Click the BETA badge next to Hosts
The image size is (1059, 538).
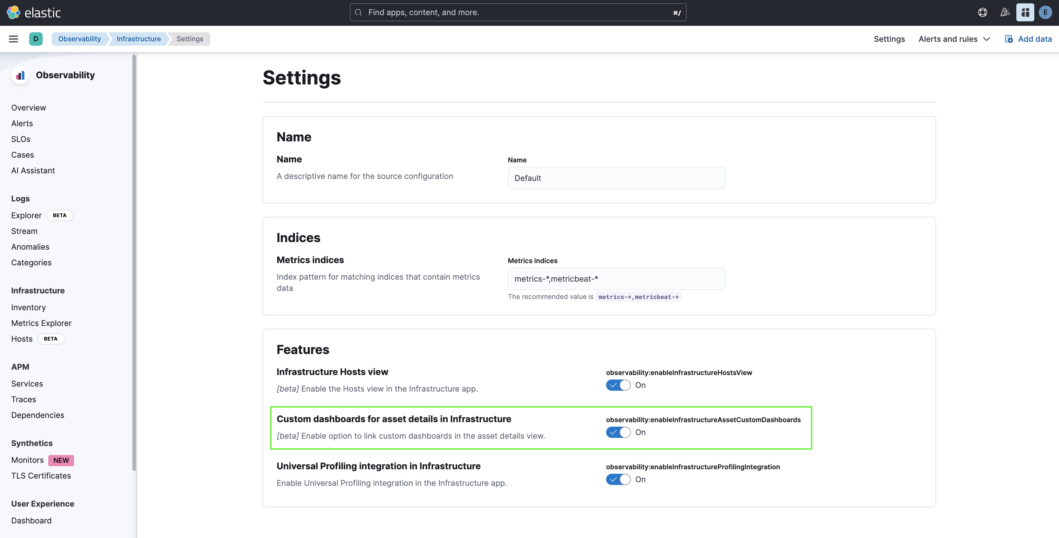[51, 339]
